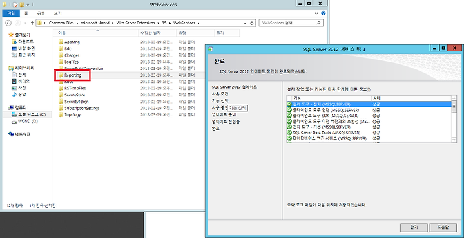
Task: Click the 사용 조건 setup step
Action: (220, 94)
